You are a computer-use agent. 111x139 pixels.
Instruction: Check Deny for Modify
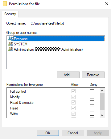click(92, 97)
